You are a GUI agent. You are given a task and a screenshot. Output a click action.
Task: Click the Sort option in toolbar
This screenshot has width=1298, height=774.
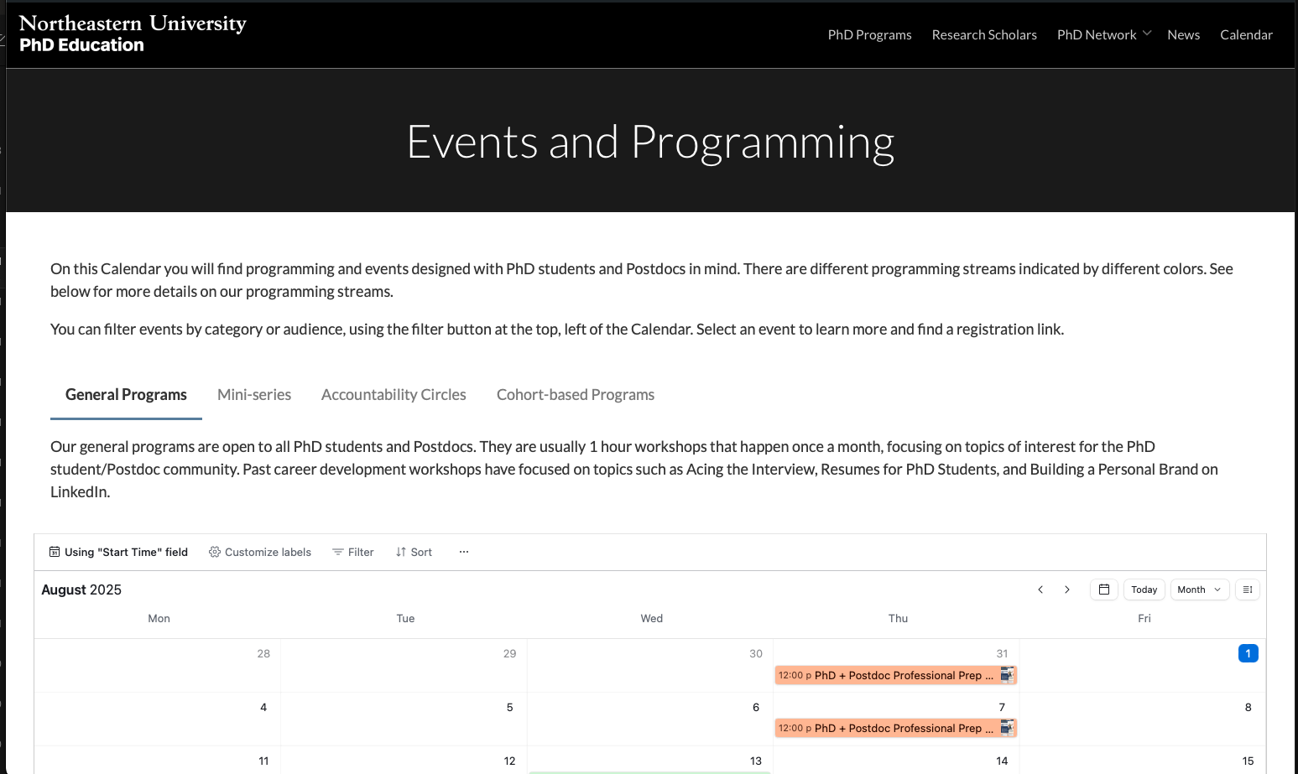point(414,552)
